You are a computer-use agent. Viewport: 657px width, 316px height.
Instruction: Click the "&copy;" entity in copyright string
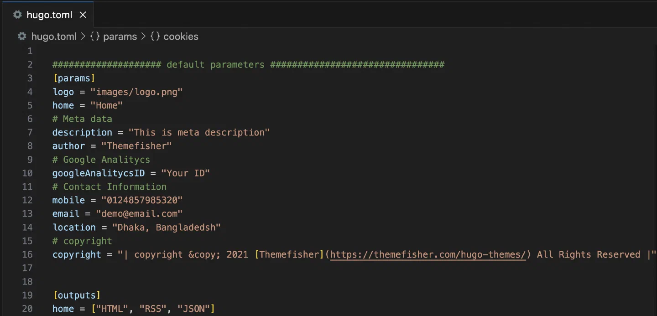[x=204, y=254]
